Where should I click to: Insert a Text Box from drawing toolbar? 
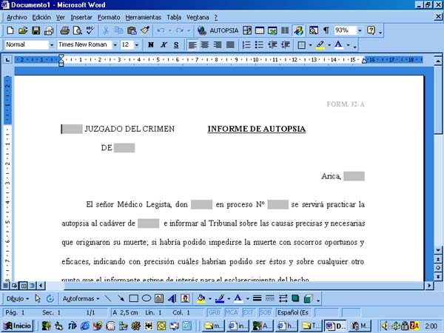click(x=159, y=298)
